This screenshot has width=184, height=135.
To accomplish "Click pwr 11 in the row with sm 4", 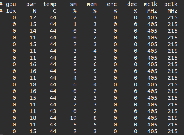I will tap(33, 78).
